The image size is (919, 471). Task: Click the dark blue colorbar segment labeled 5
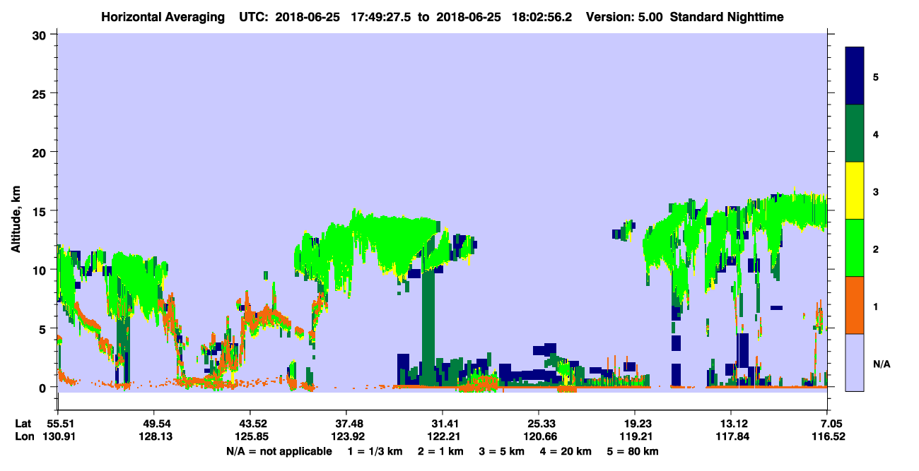855,76
